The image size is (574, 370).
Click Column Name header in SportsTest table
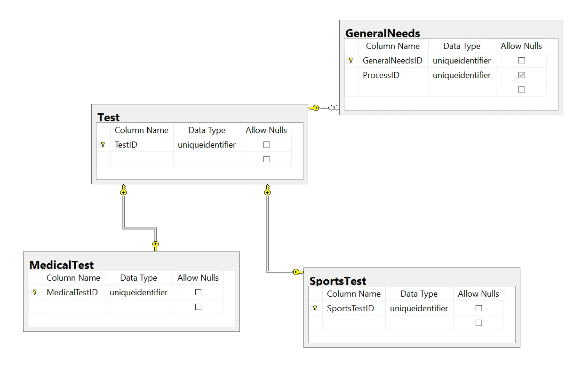tap(354, 294)
